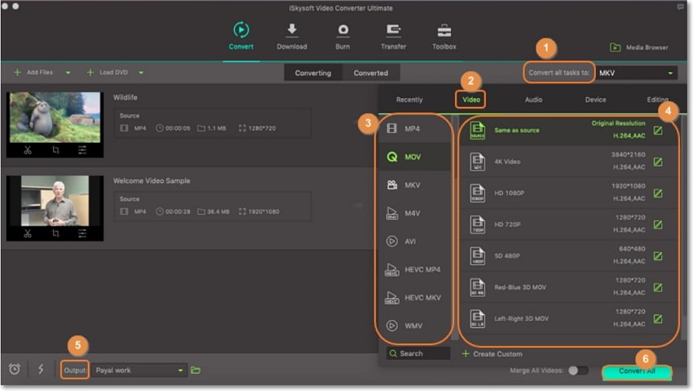Choose WMV format from the list

tap(414, 326)
